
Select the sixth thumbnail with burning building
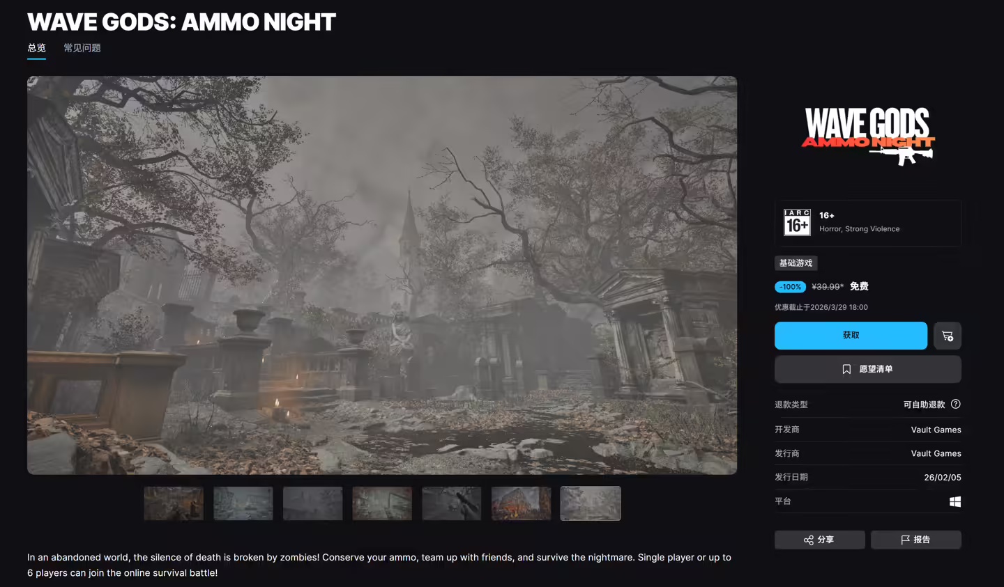pos(521,503)
